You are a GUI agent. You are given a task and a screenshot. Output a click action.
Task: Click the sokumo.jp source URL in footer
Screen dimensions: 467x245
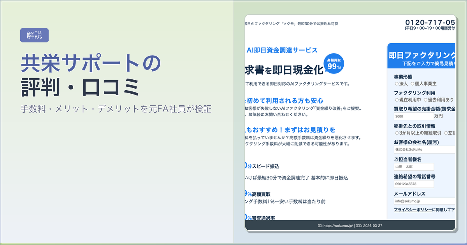coord(338,225)
